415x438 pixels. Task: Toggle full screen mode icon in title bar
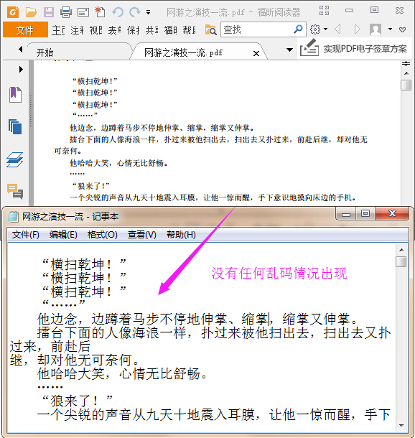(x=325, y=11)
